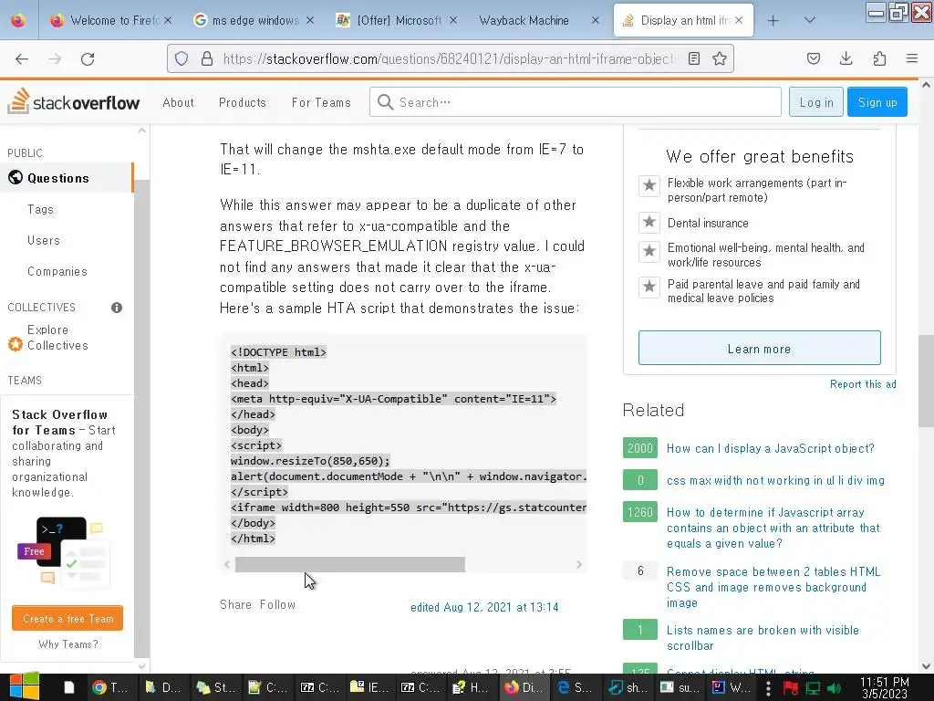
Task: Click Share under the answer
Action: click(236, 604)
